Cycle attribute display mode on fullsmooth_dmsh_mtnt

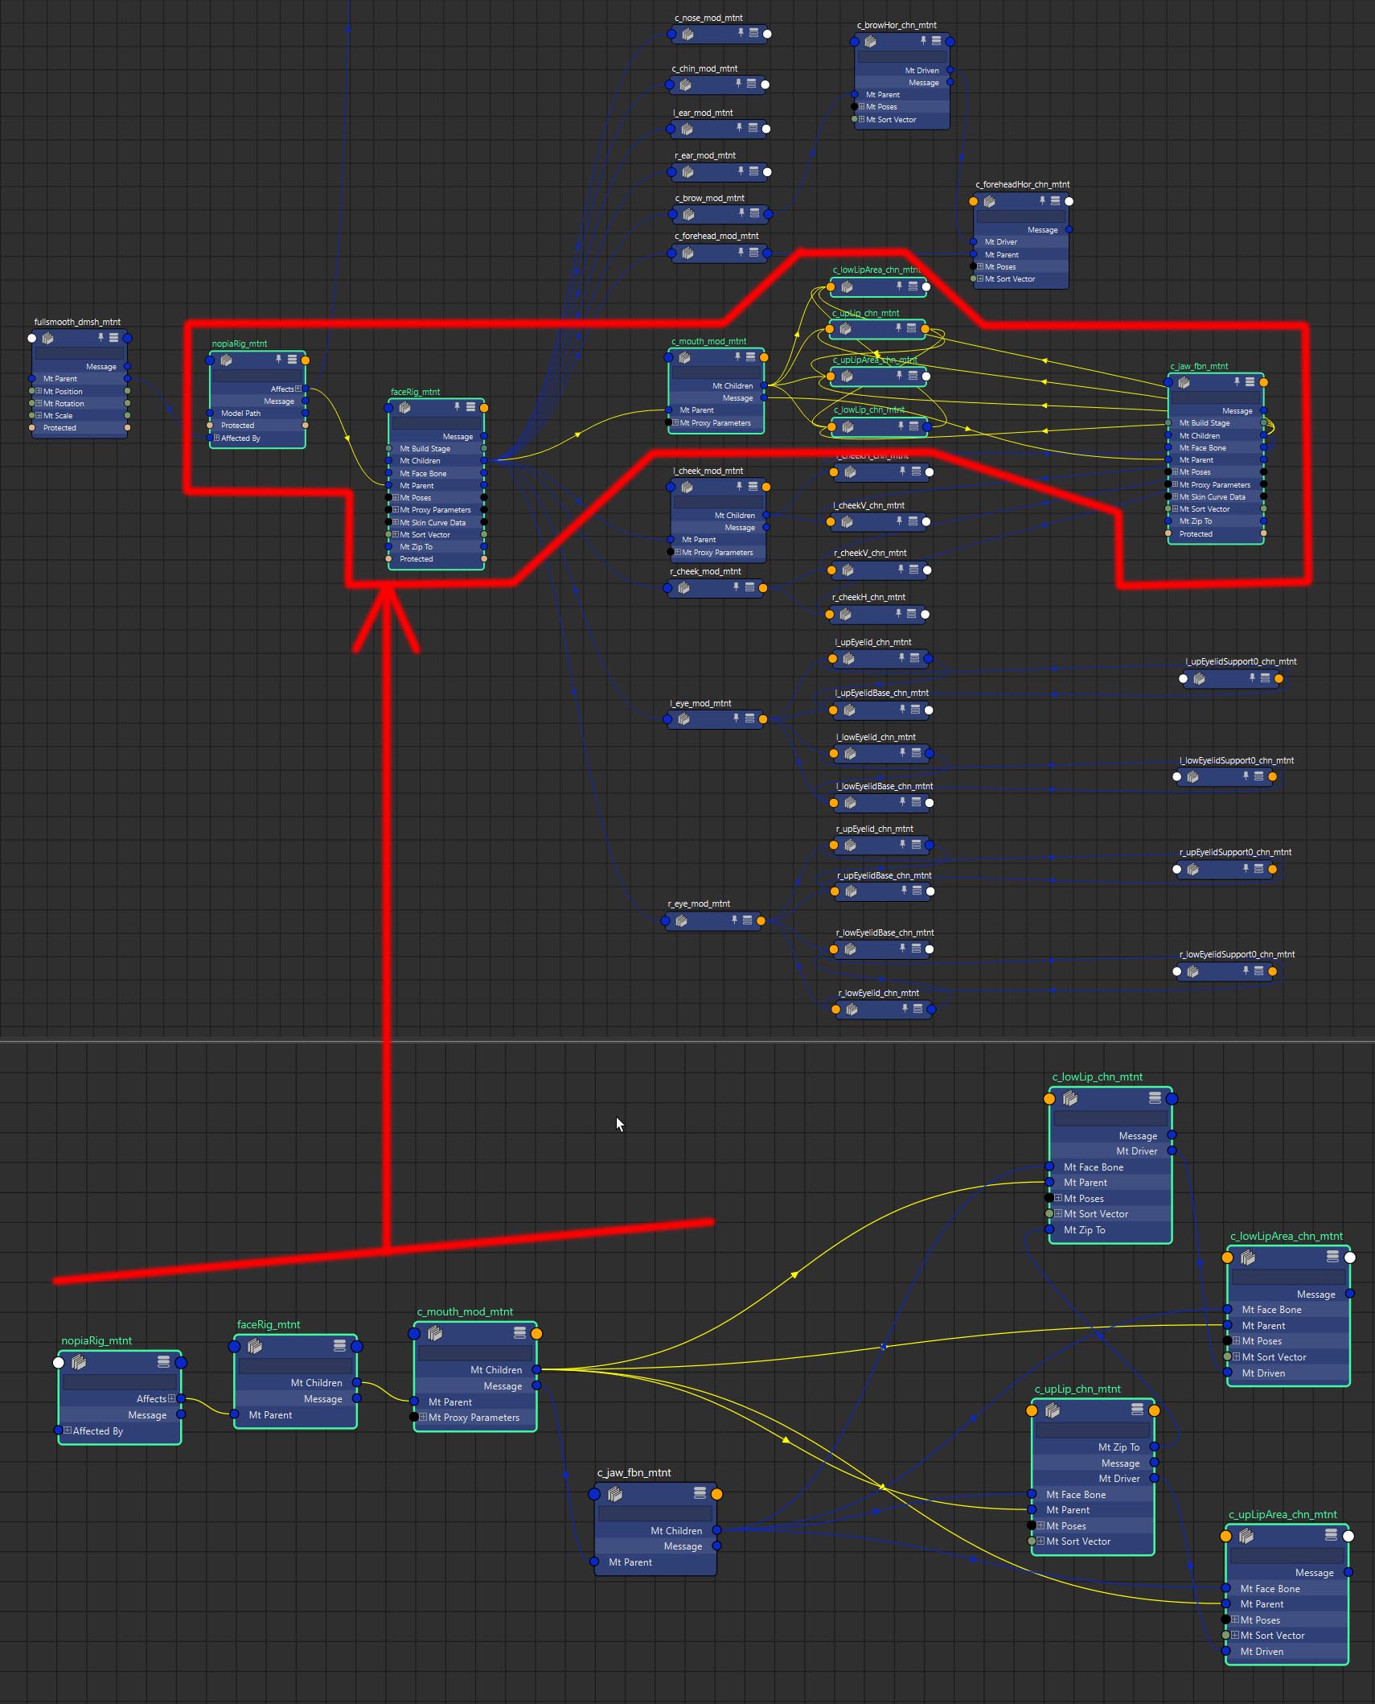tap(113, 338)
